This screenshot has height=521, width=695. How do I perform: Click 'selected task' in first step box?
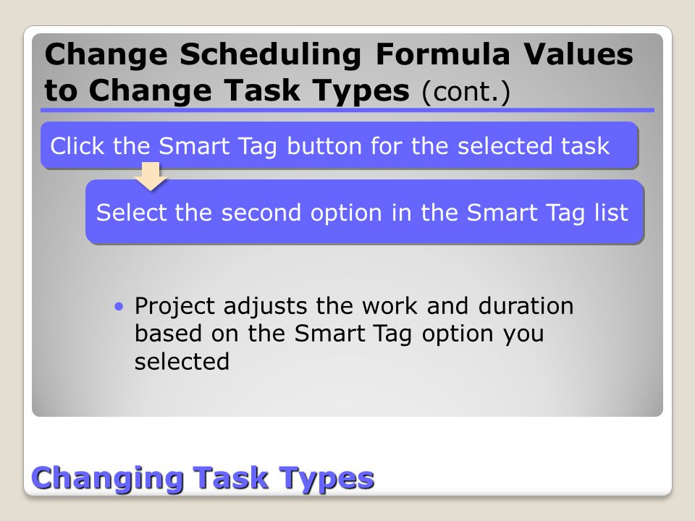534,145
